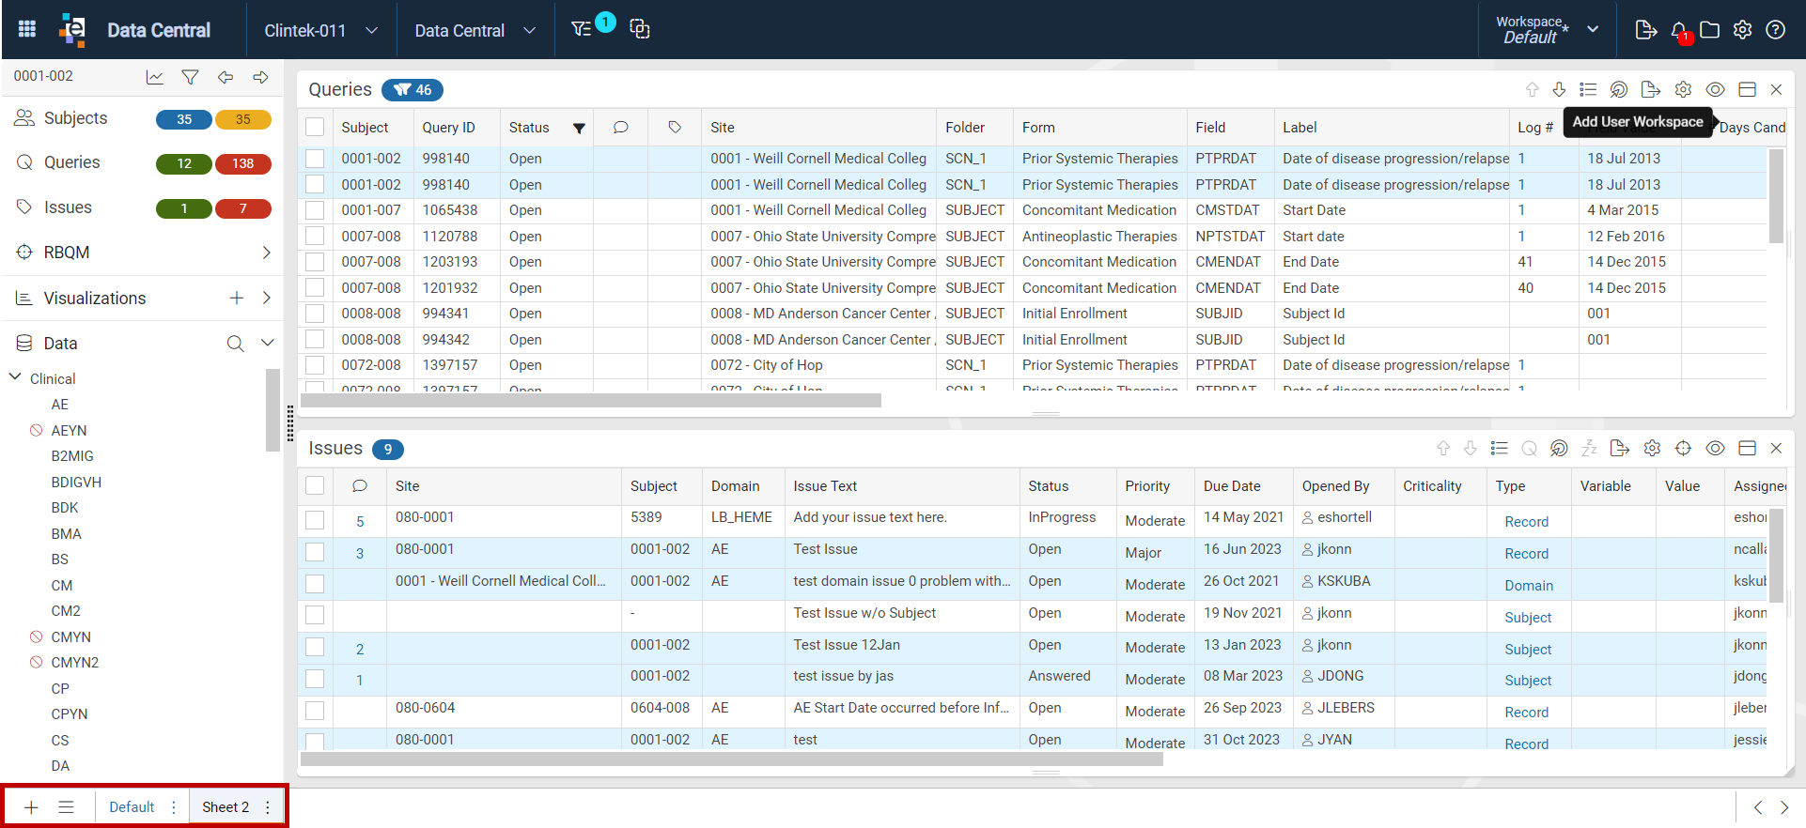Click the red 138 Queries count badge
Viewport: 1806px width, 828px height.
[243, 163]
